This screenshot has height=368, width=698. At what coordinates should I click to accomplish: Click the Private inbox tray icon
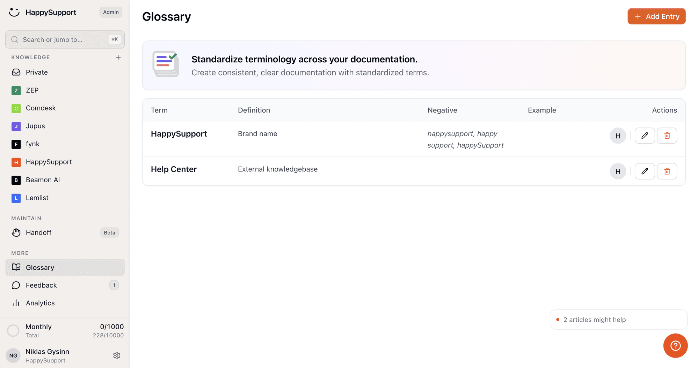[16, 72]
